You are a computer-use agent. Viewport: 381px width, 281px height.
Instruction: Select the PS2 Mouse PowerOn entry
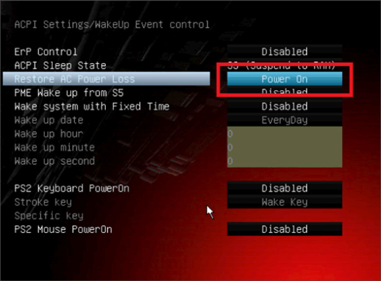[63, 229]
